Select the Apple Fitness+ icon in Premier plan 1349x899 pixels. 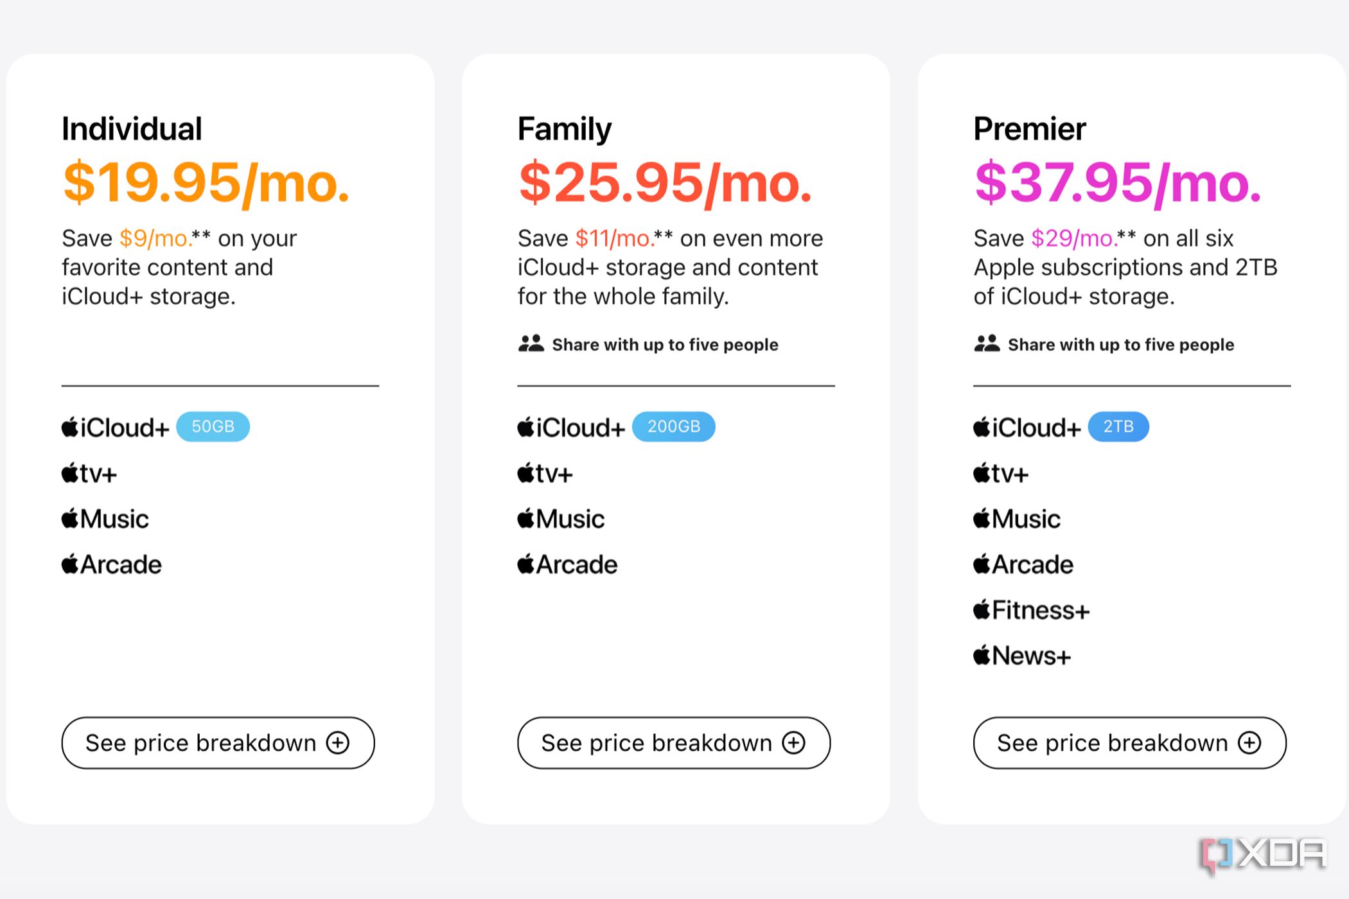click(x=982, y=610)
